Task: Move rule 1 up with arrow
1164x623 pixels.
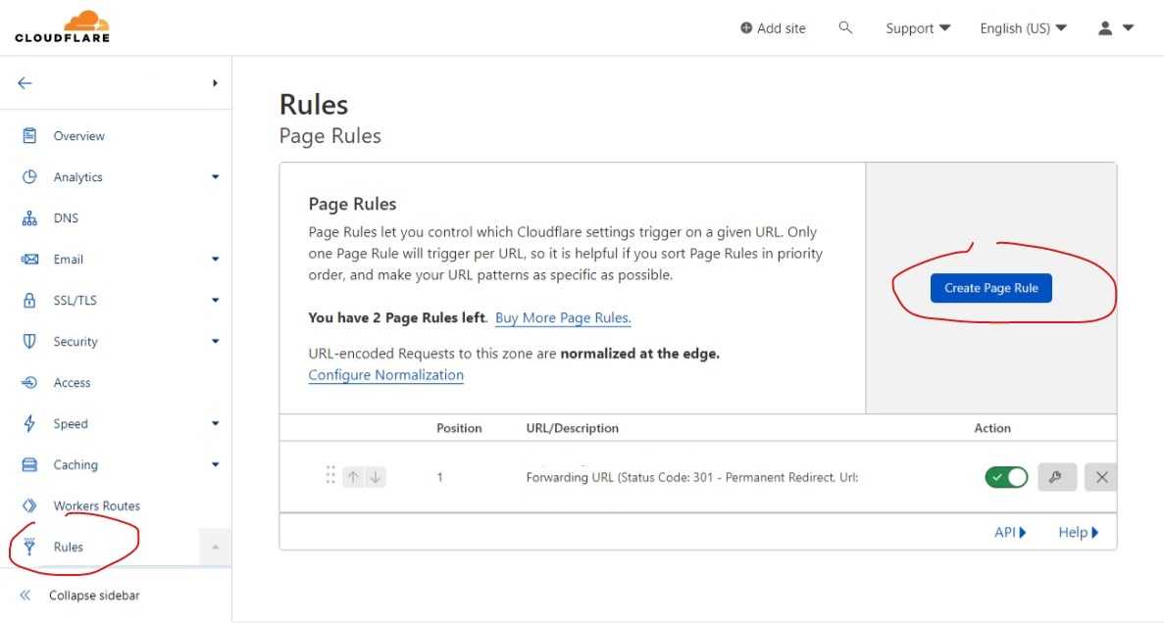Action: 353,477
